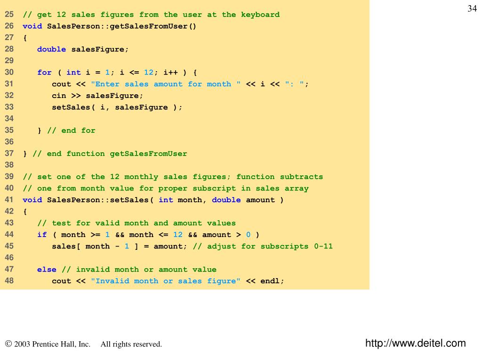Click 'All rights reserved.' footer text
Viewport: 482px width, 362px height.
click(x=131, y=344)
